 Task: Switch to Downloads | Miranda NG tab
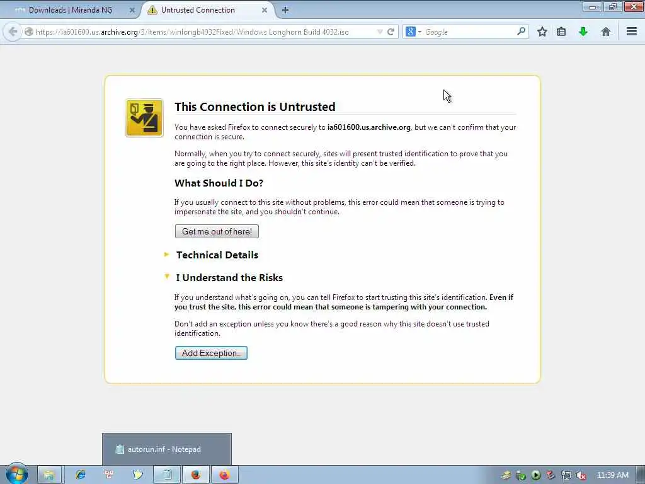point(72,10)
